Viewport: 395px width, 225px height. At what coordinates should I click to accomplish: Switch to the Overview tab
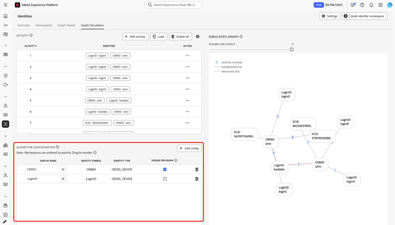24,25
